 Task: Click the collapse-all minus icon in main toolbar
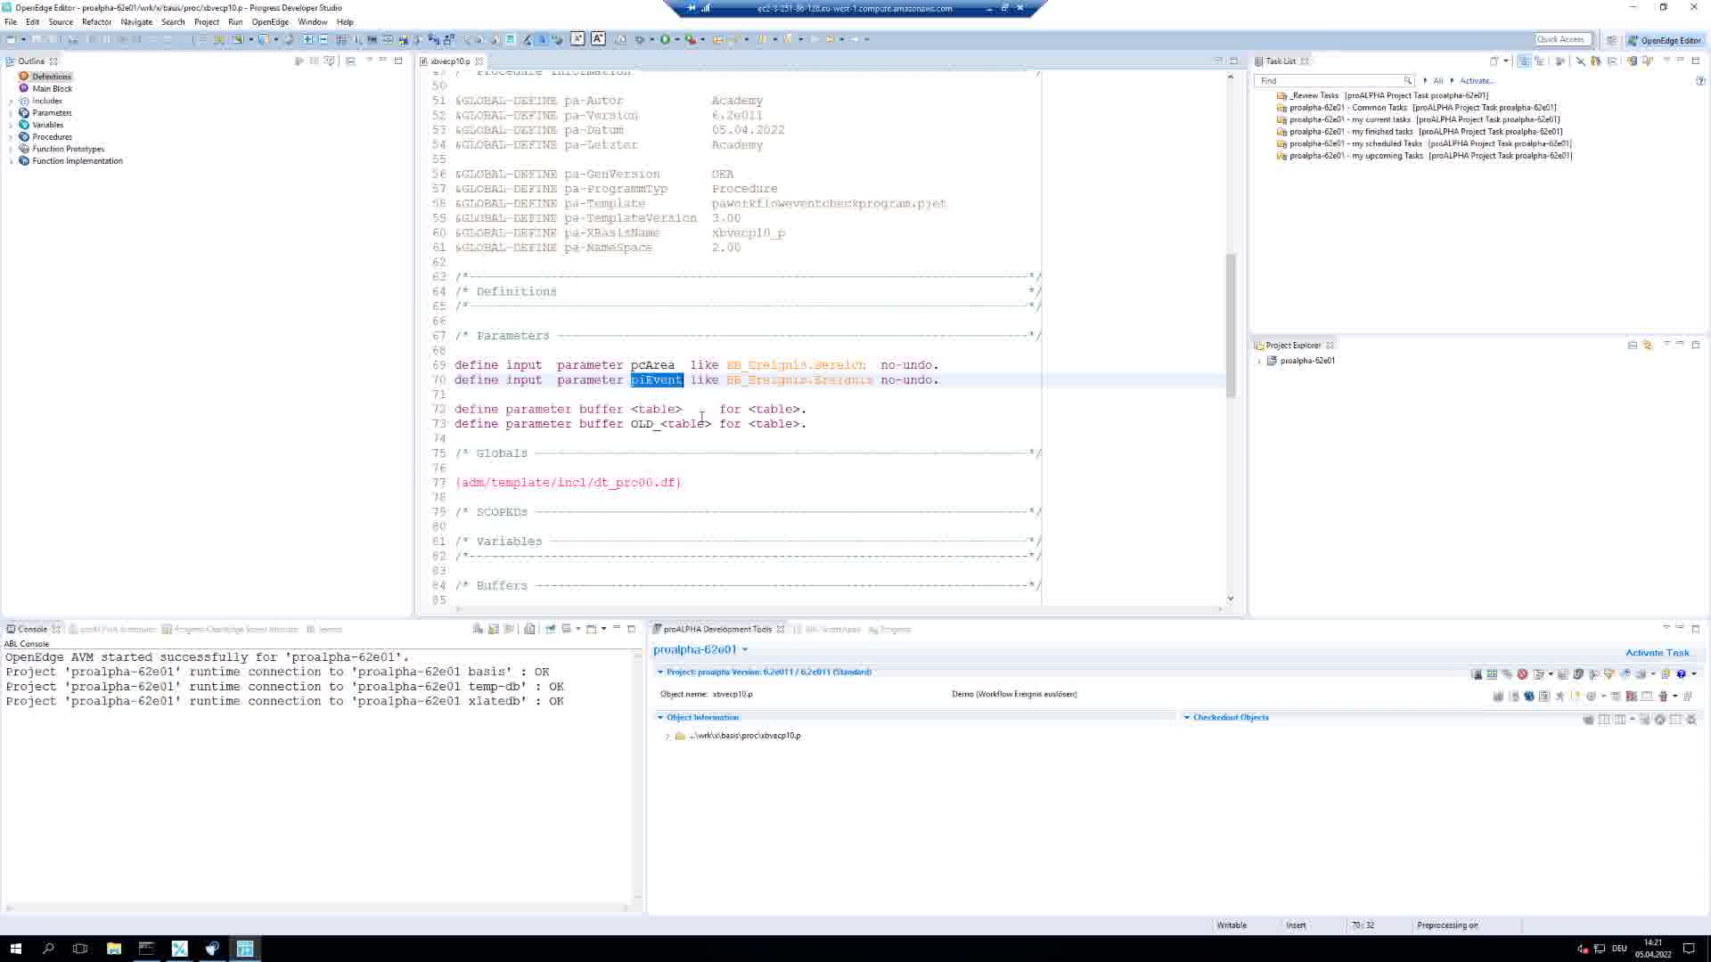pyautogui.click(x=323, y=39)
